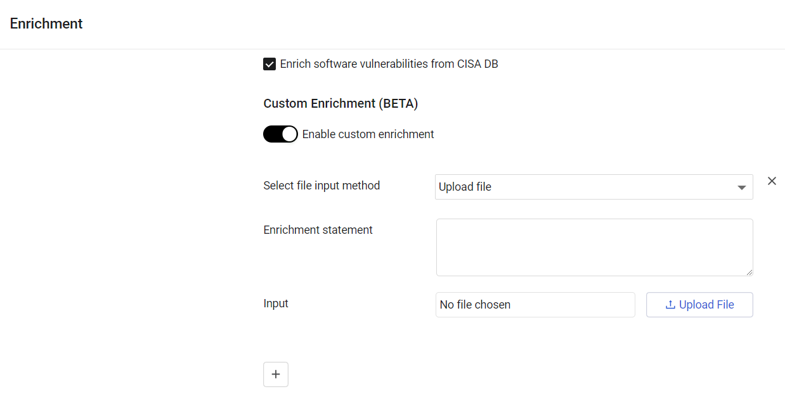Click the 'Select file input method' label
The image size is (785, 396).
[321, 186]
